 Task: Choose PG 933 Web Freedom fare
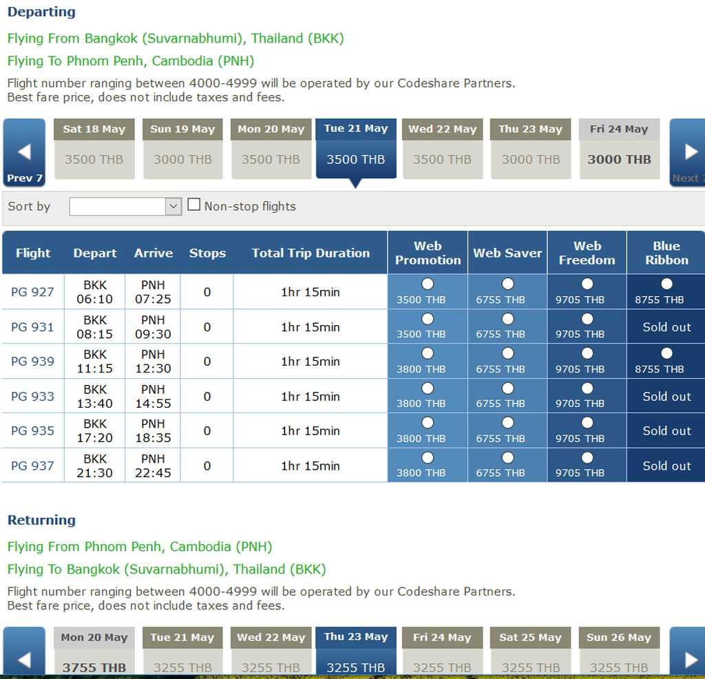click(587, 388)
